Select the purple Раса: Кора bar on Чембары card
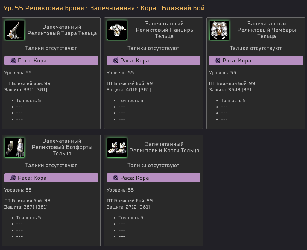This screenshot has width=307, height=250. tap(256, 61)
